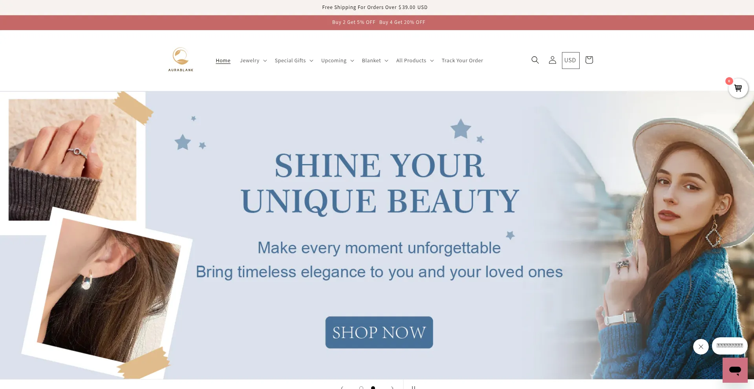Click the Aurablank logo
754x389 pixels.
point(181,60)
